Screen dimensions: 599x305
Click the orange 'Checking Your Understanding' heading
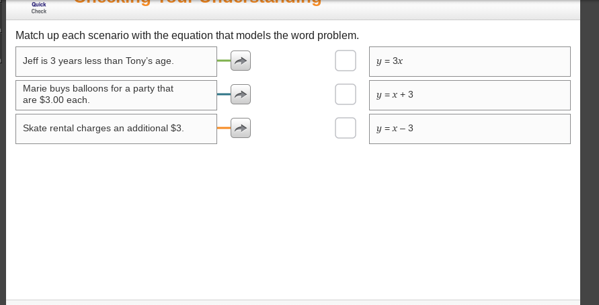(x=197, y=2)
